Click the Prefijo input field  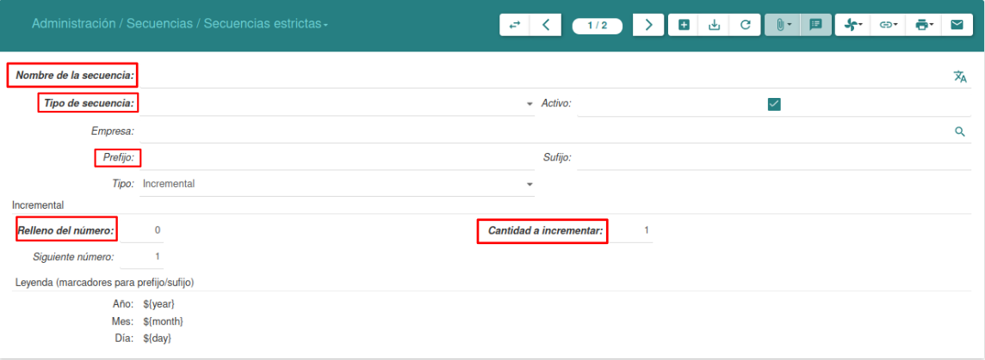pyautogui.click(x=338, y=158)
